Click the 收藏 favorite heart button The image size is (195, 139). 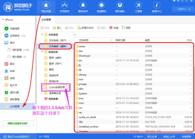[114, 28]
